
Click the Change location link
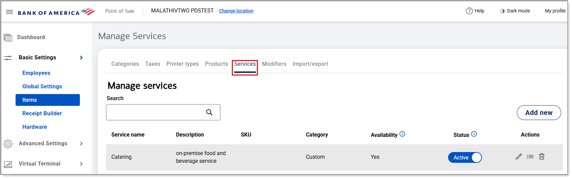point(236,11)
